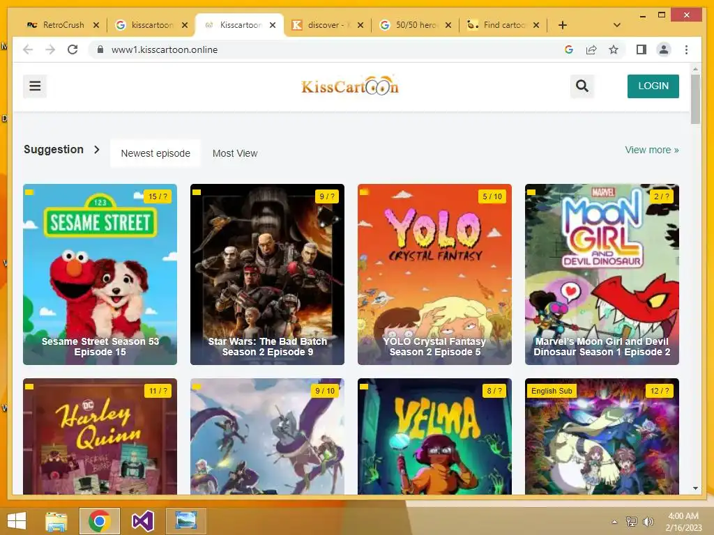
Task: Click the network tray icon
Action: click(x=631, y=521)
